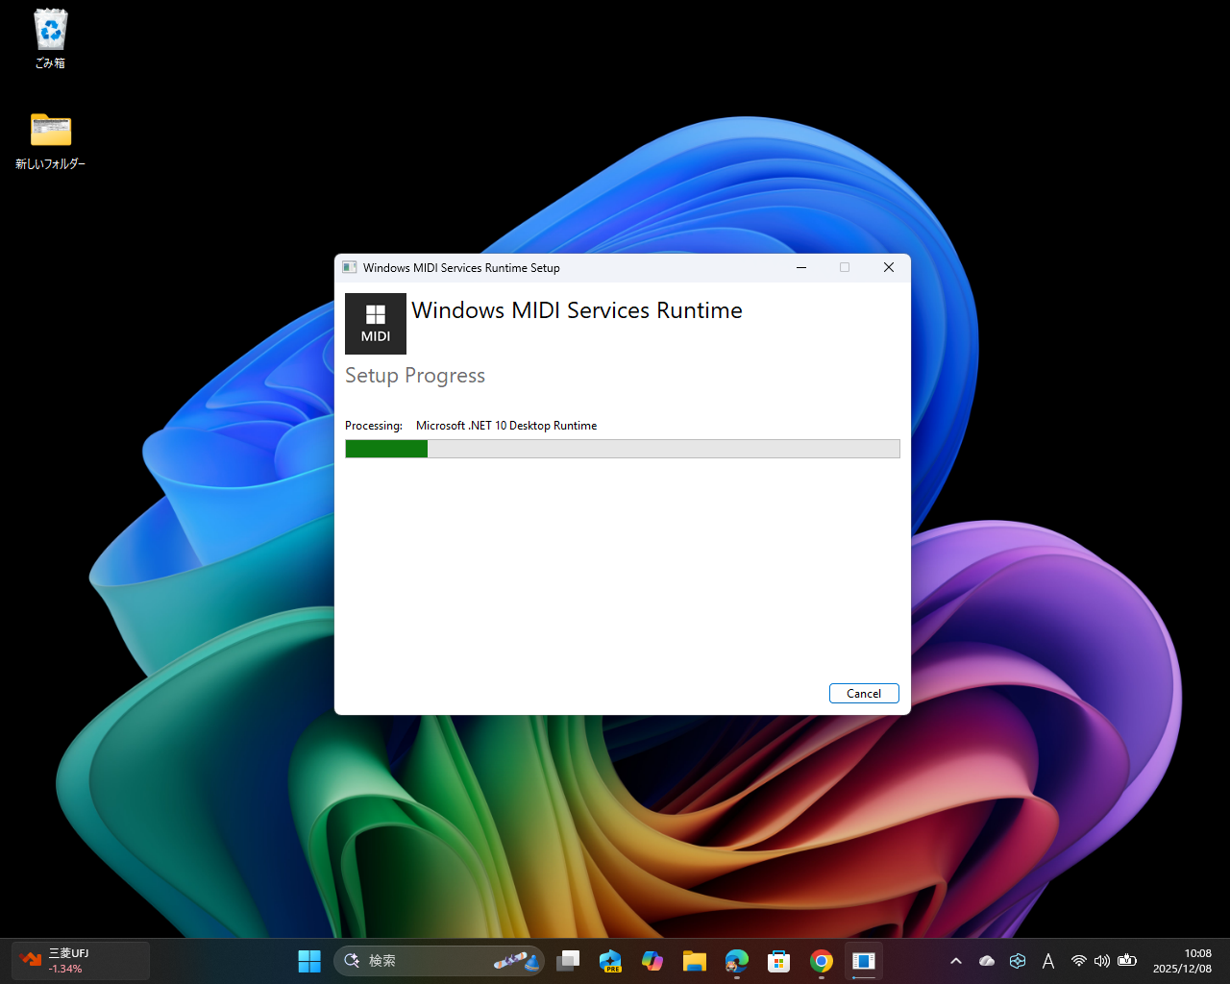Open File Explorer from the taskbar
The width and height of the screenshot is (1230, 984).
coord(695,961)
